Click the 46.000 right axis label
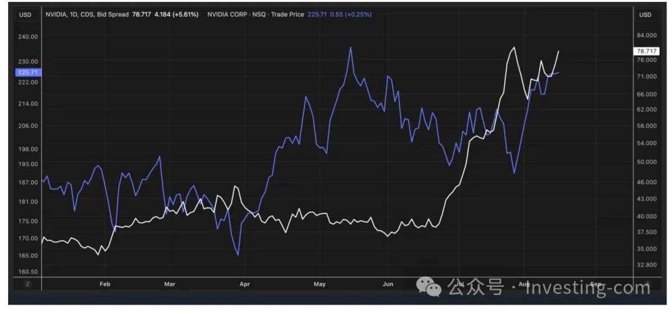672x314 pixels. (x=647, y=182)
